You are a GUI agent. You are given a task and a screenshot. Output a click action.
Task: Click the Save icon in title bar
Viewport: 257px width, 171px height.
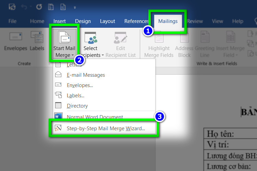12,7
